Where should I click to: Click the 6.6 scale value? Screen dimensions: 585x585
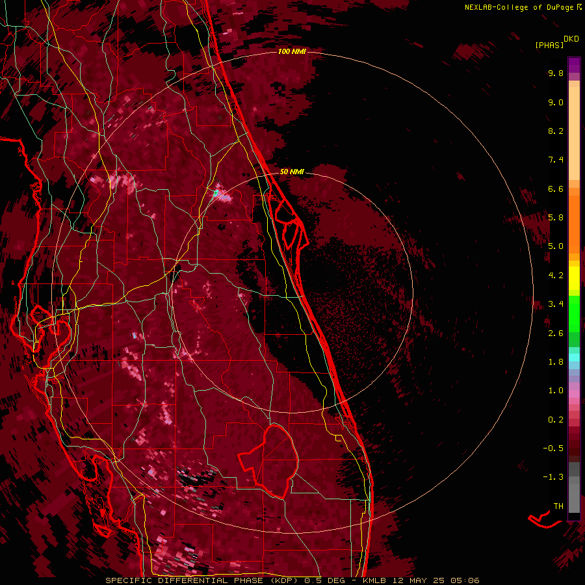tap(556, 188)
